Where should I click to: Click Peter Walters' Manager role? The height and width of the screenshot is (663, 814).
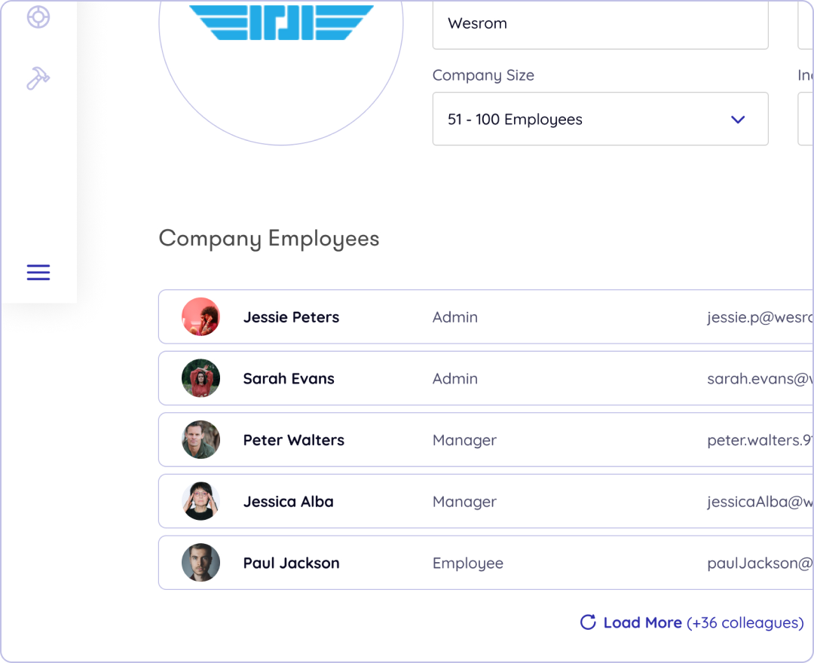tap(464, 441)
